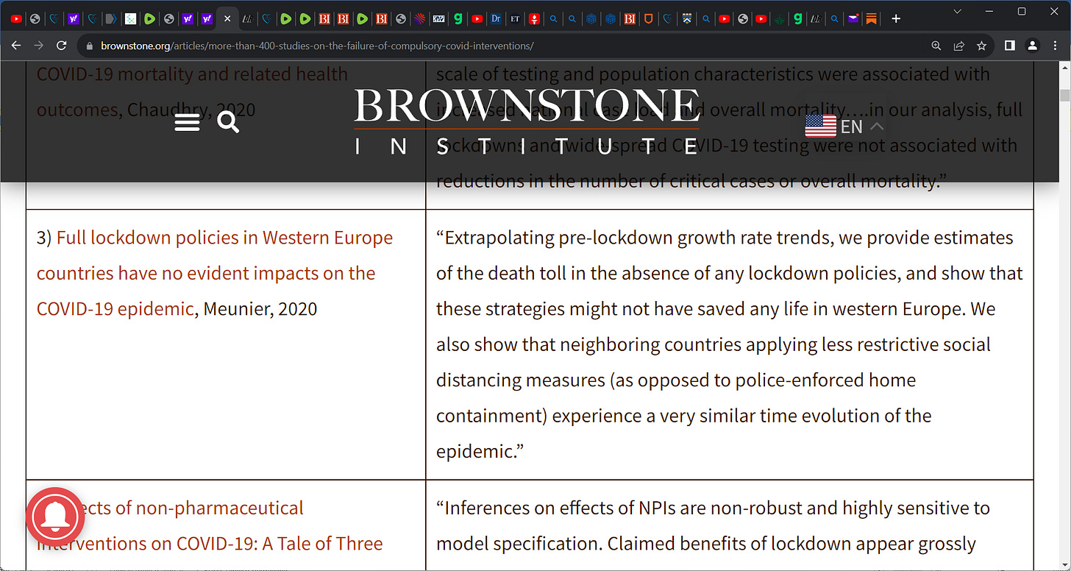Click the Brownstone Institute logo

tap(527, 121)
